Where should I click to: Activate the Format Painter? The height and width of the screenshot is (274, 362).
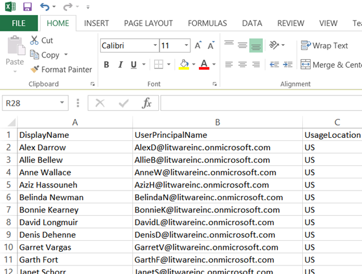pyautogui.click(x=61, y=70)
